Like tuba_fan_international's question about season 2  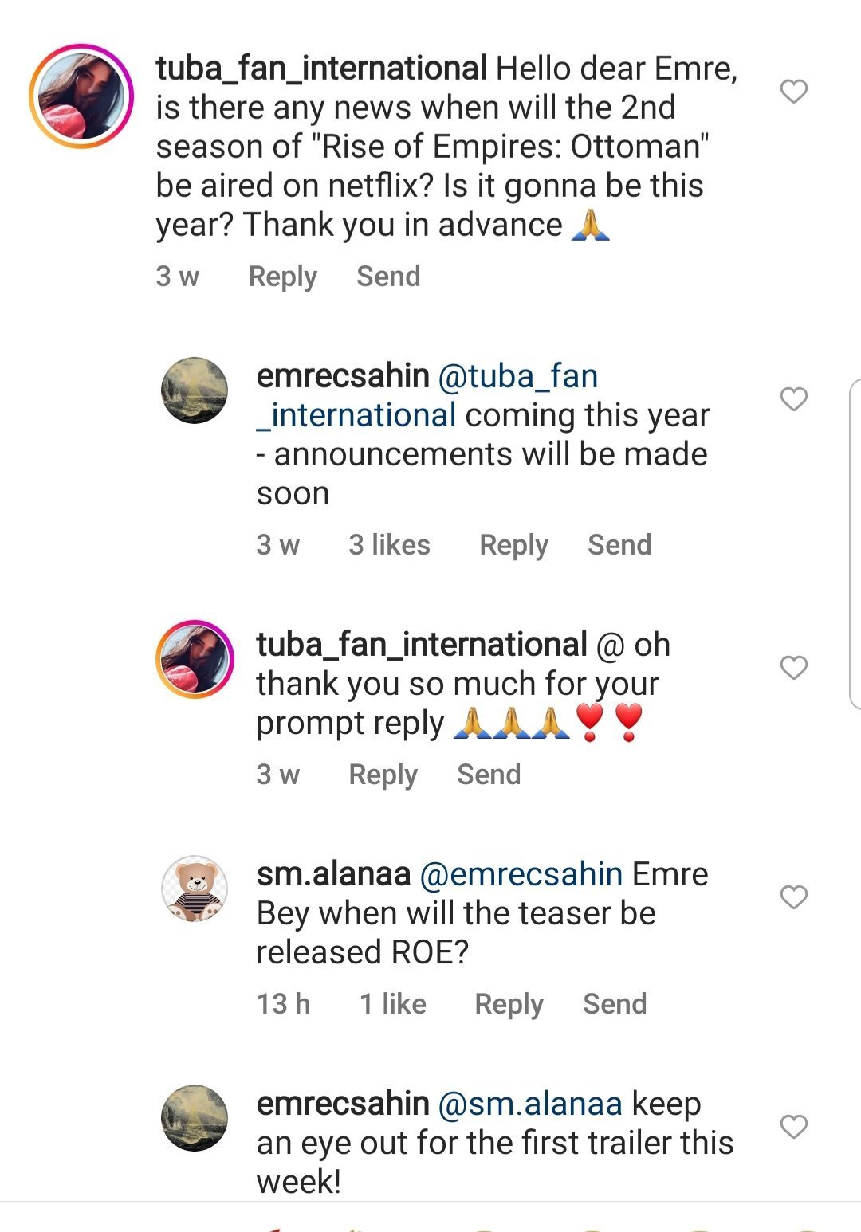pos(794,92)
